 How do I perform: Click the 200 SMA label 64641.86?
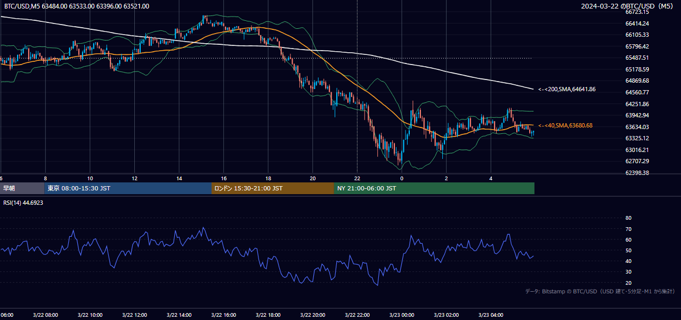pyautogui.click(x=567, y=89)
